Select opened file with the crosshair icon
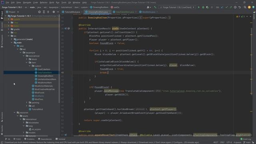This screenshot has height=144, width=256. click(39, 12)
